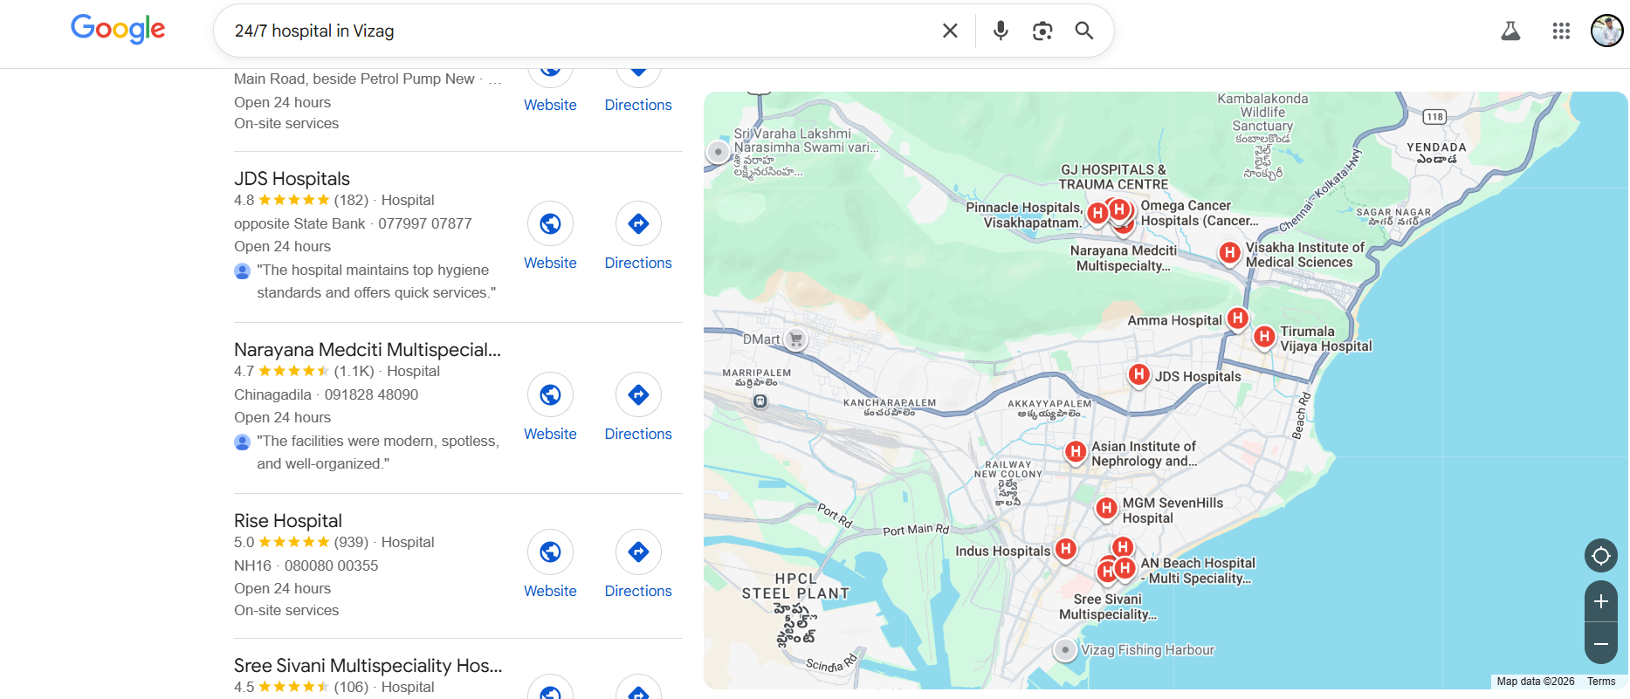Select the Asian Institute of Nephrology pin
The height and width of the screenshot is (699, 1630).
click(x=1076, y=452)
